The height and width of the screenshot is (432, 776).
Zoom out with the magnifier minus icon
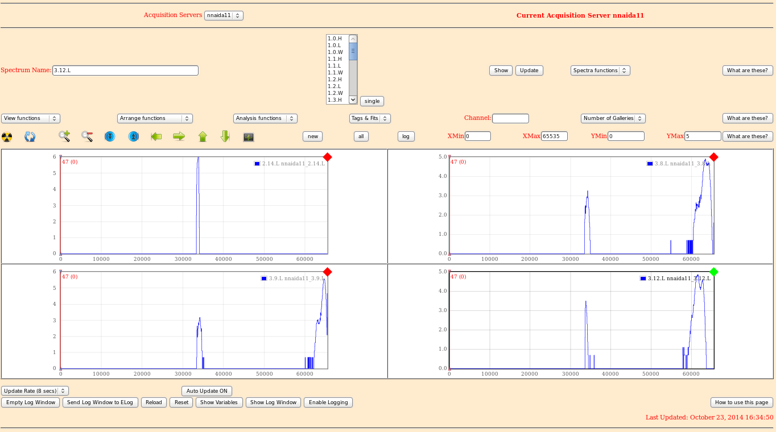pyautogui.click(x=87, y=136)
